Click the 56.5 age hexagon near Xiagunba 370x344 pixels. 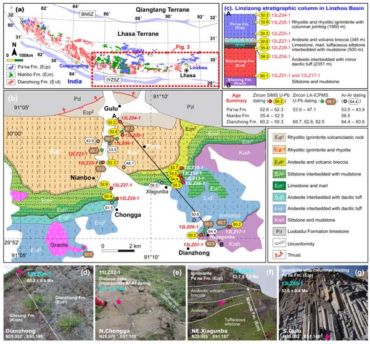(x=154, y=185)
